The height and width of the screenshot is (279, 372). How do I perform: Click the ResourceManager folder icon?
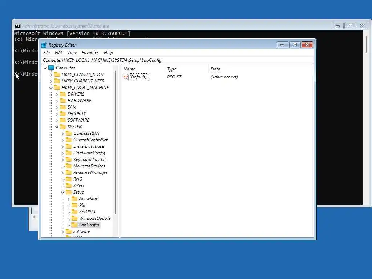coord(69,173)
